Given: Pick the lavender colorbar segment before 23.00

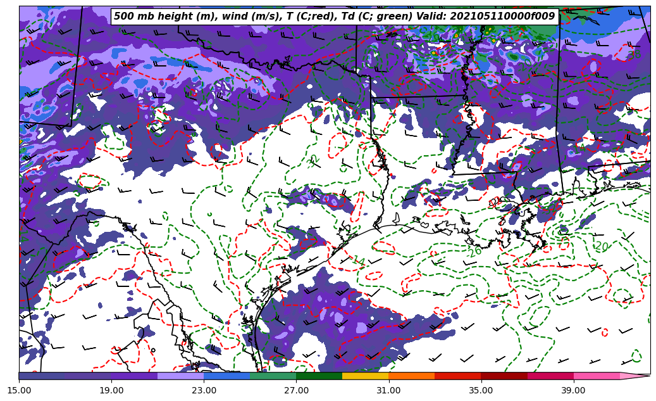Looking at the screenshot, I should (180, 376).
